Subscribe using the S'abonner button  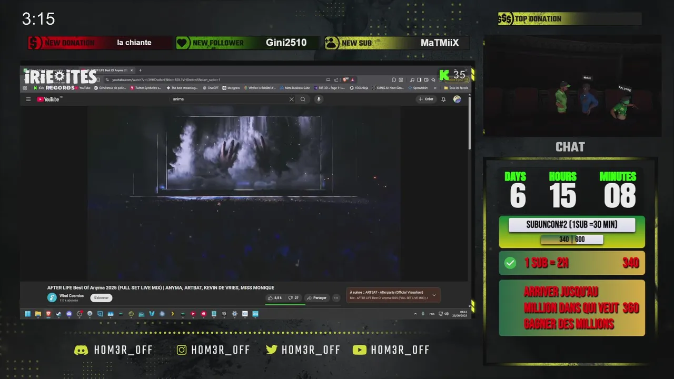click(x=101, y=298)
